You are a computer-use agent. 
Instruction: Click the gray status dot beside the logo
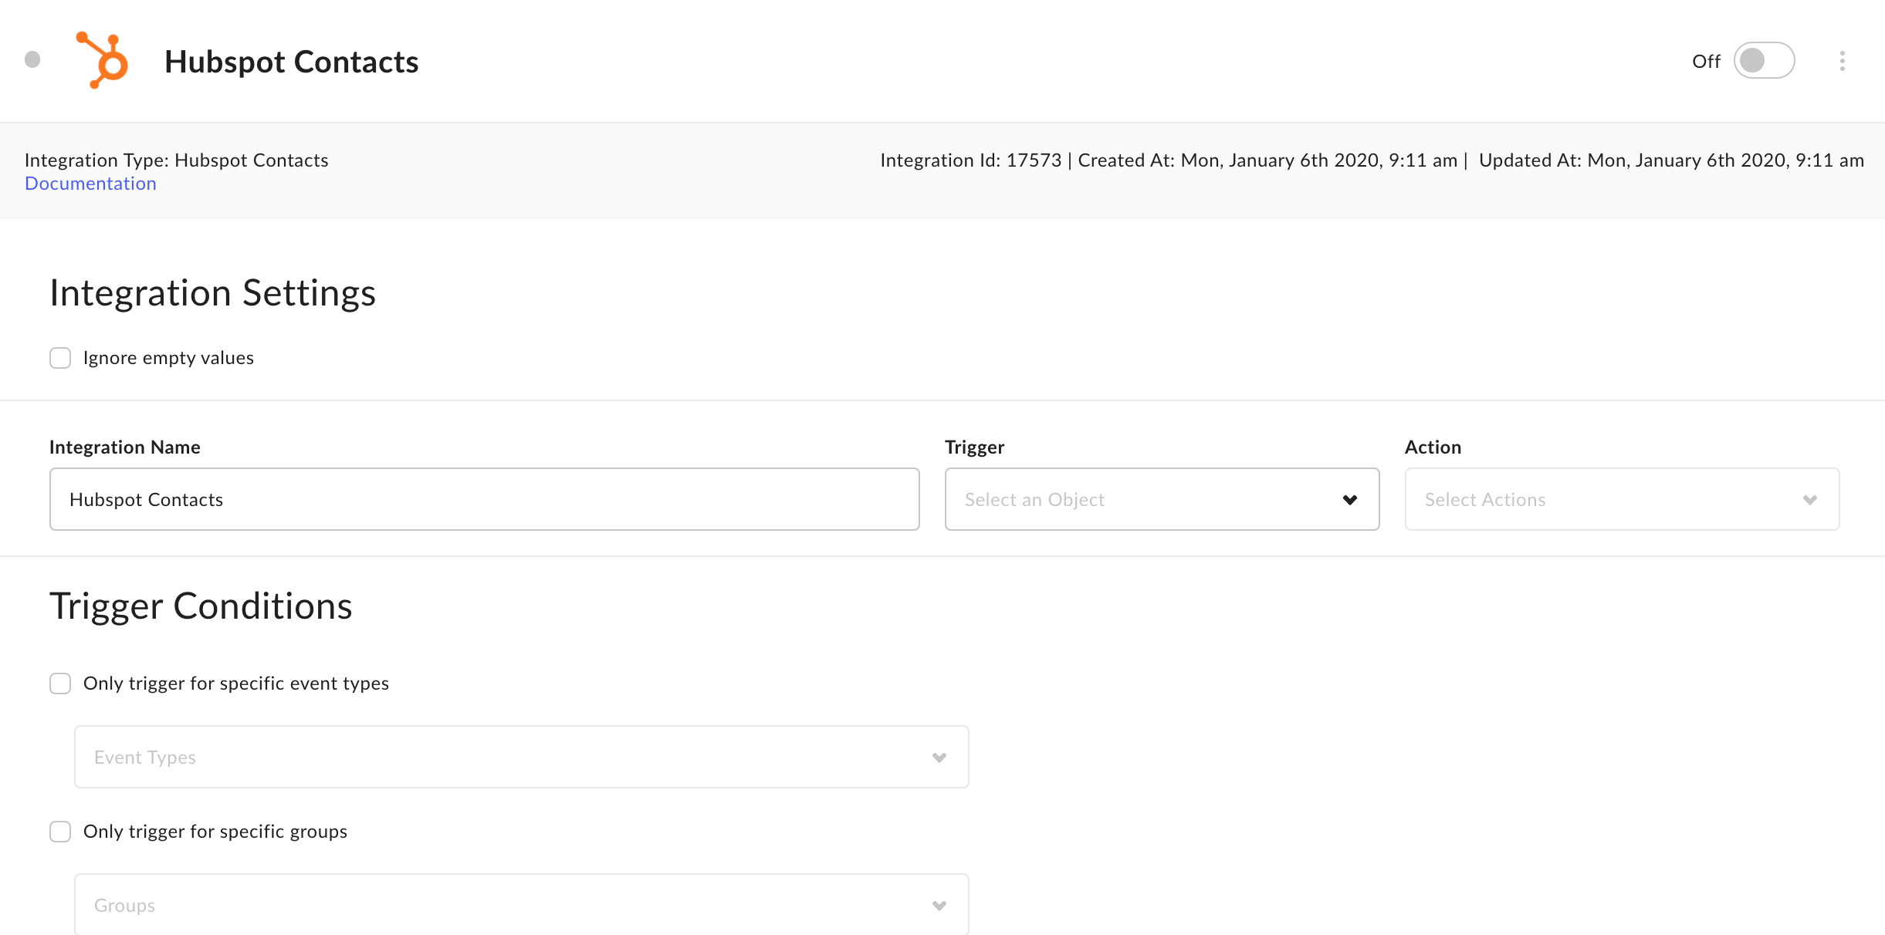click(32, 60)
